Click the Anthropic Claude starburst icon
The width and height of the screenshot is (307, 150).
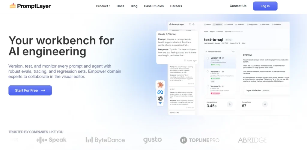160,85
